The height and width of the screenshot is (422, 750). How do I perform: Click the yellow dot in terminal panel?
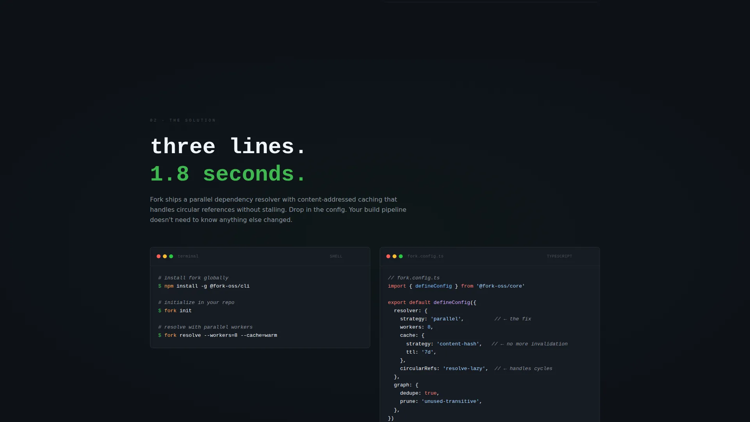tap(165, 256)
